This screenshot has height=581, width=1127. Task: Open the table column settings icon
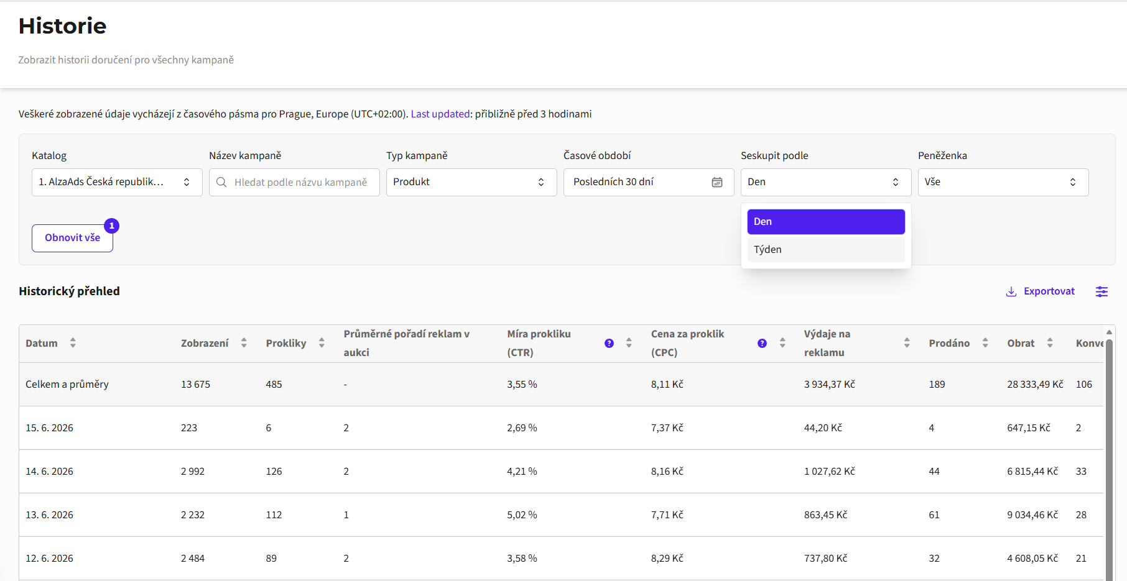1101,291
